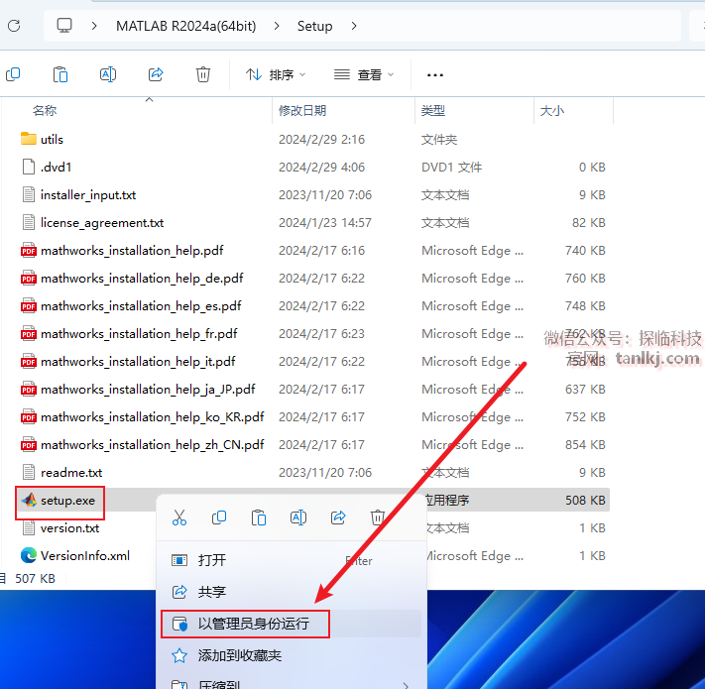705x689 pixels.
Task: Click the text document icon of readme.txt
Action: [x=29, y=472]
